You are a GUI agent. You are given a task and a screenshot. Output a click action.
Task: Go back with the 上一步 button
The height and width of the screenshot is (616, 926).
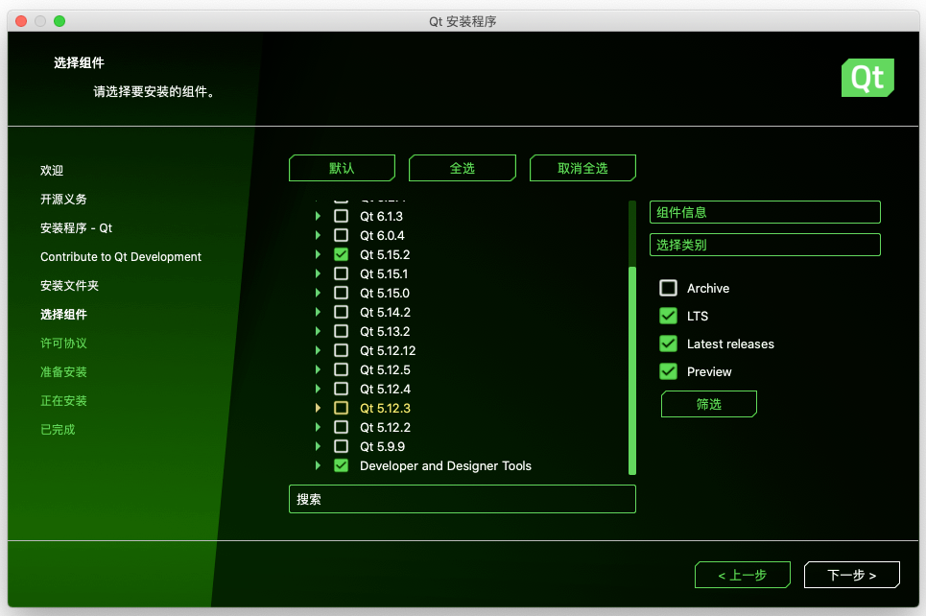(x=743, y=575)
